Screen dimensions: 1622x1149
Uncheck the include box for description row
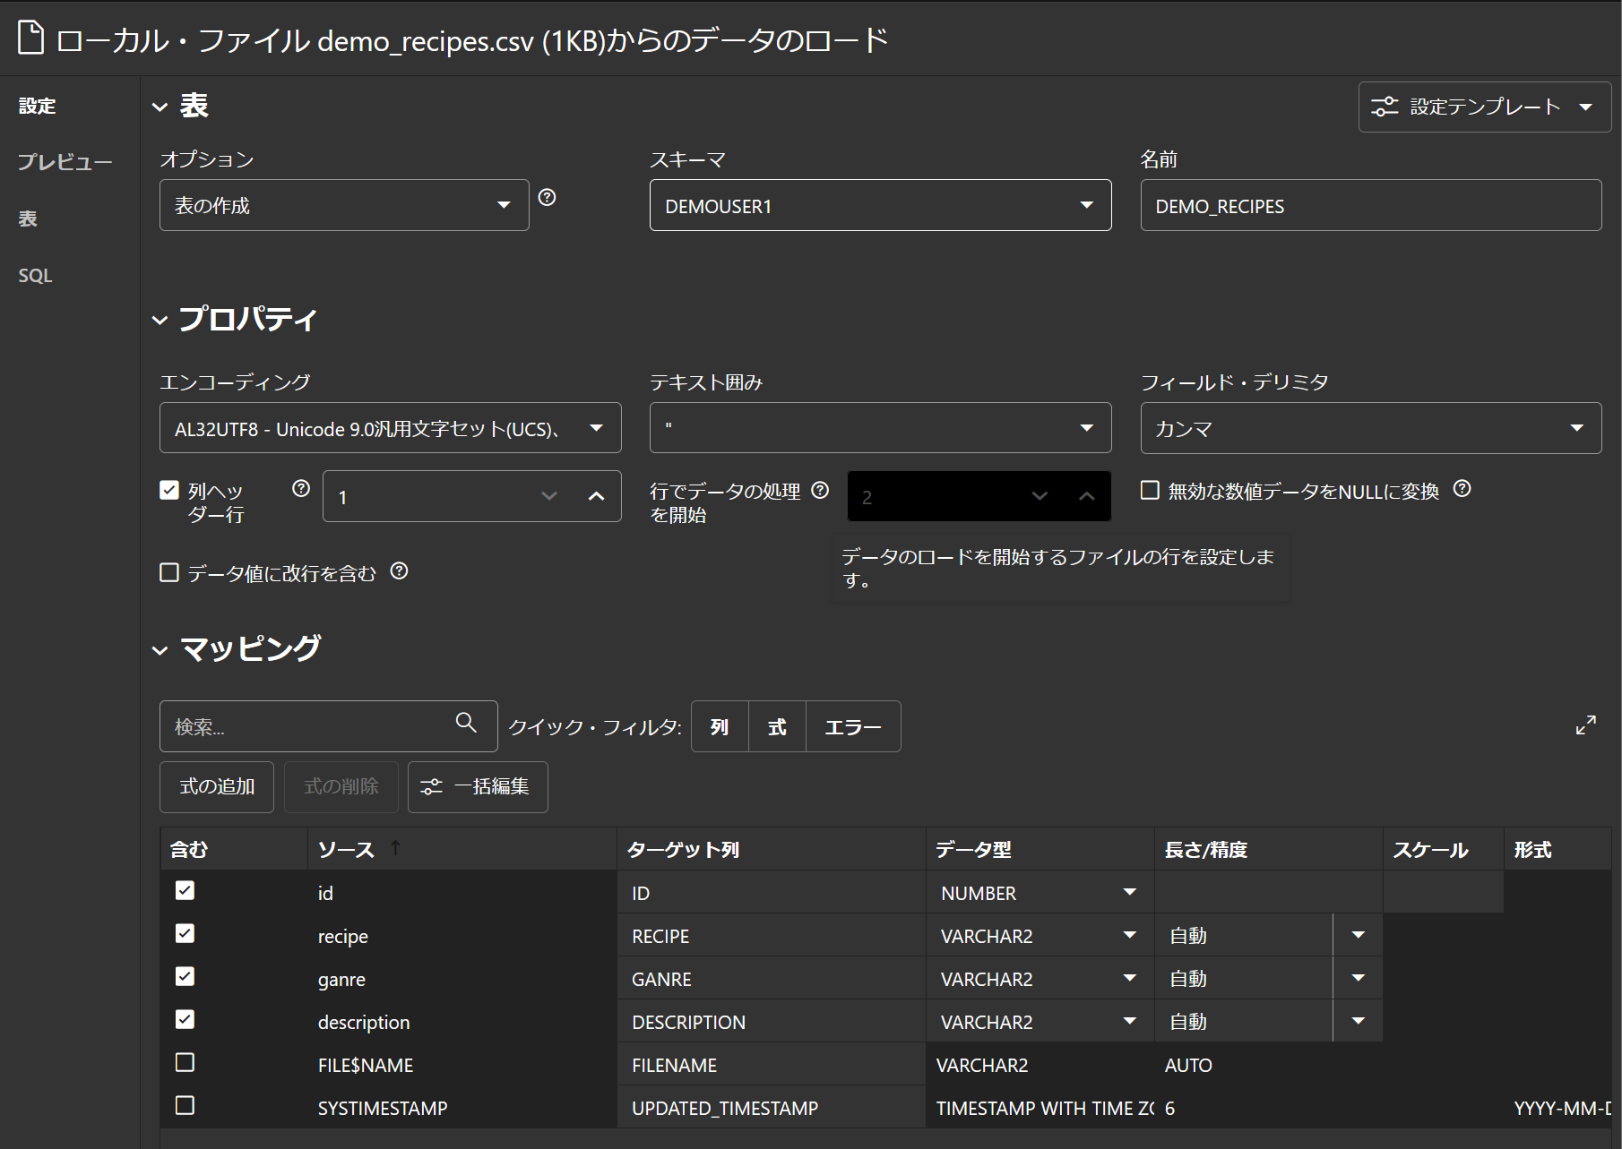pos(185,1019)
